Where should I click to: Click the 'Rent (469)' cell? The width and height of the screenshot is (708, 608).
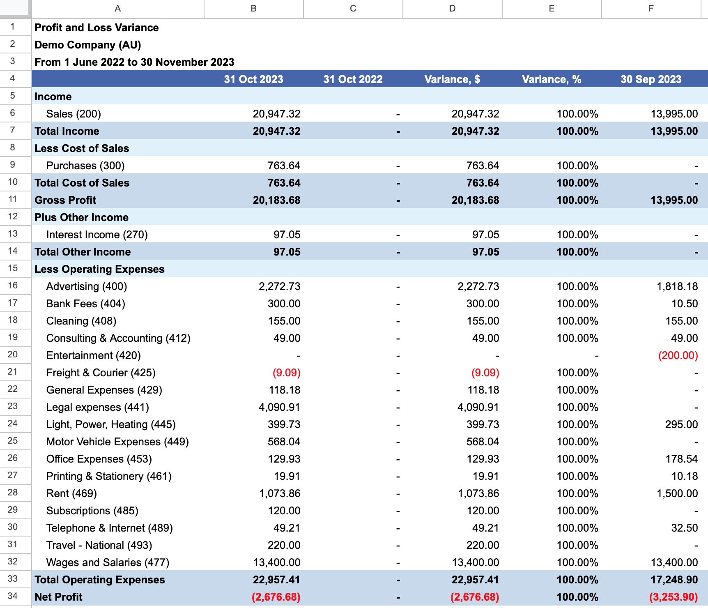118,493
